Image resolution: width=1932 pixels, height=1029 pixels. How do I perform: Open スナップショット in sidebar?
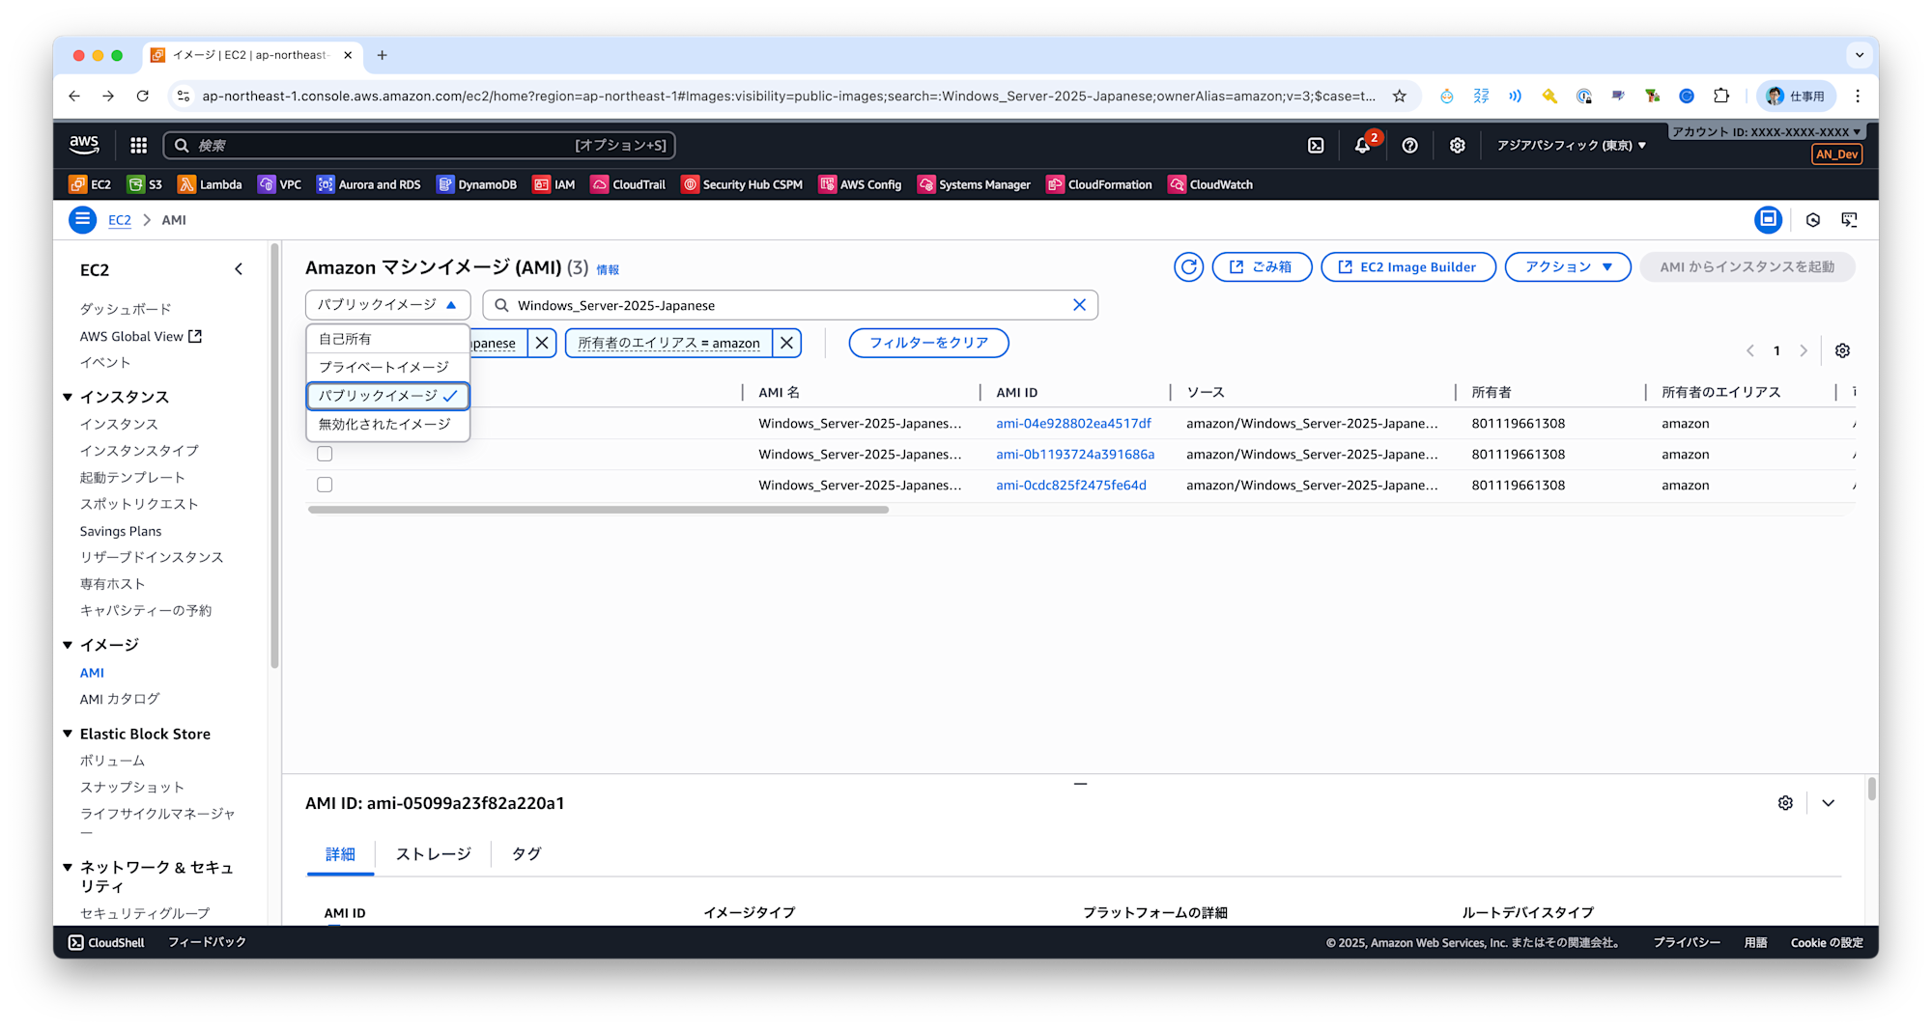(132, 787)
